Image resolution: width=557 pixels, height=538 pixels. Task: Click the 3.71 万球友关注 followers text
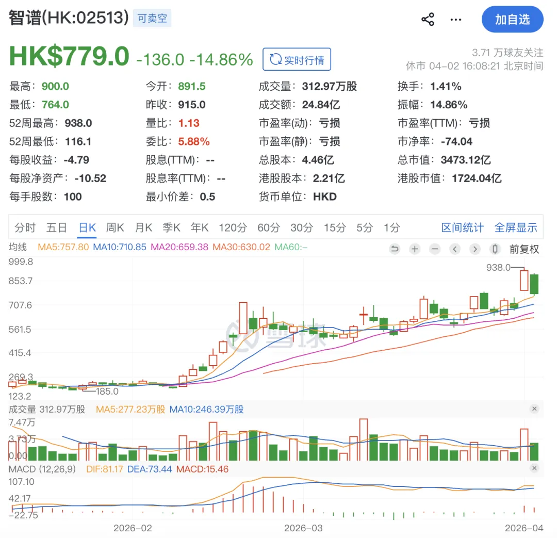point(507,53)
